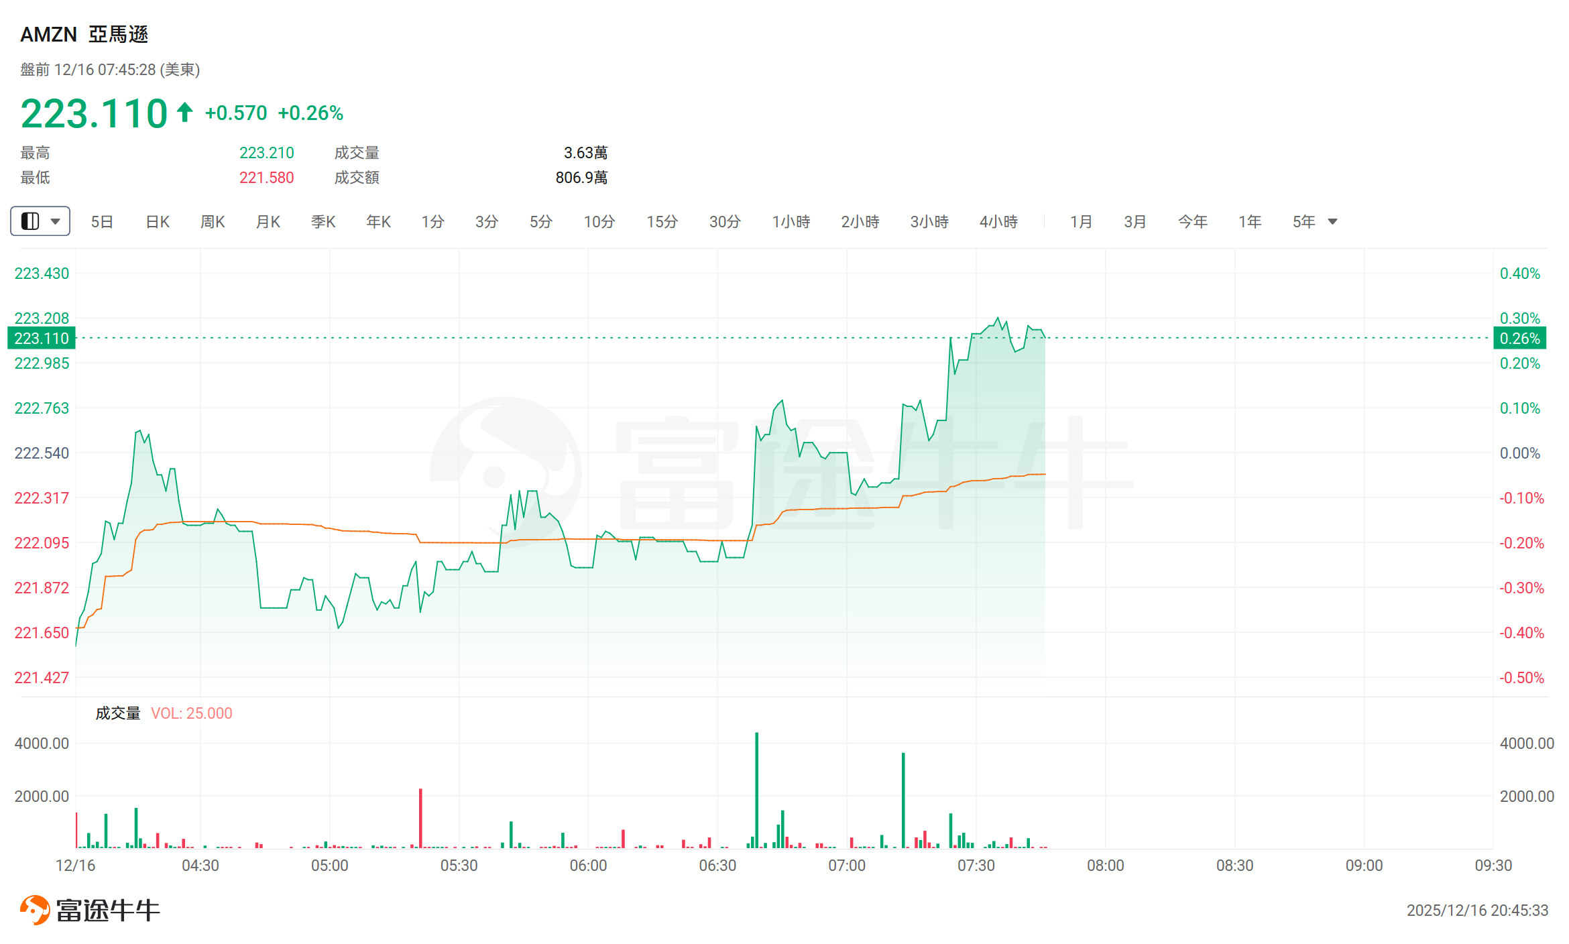Switch to the 5日 chart view
This screenshot has width=1569, height=944.
(x=102, y=222)
